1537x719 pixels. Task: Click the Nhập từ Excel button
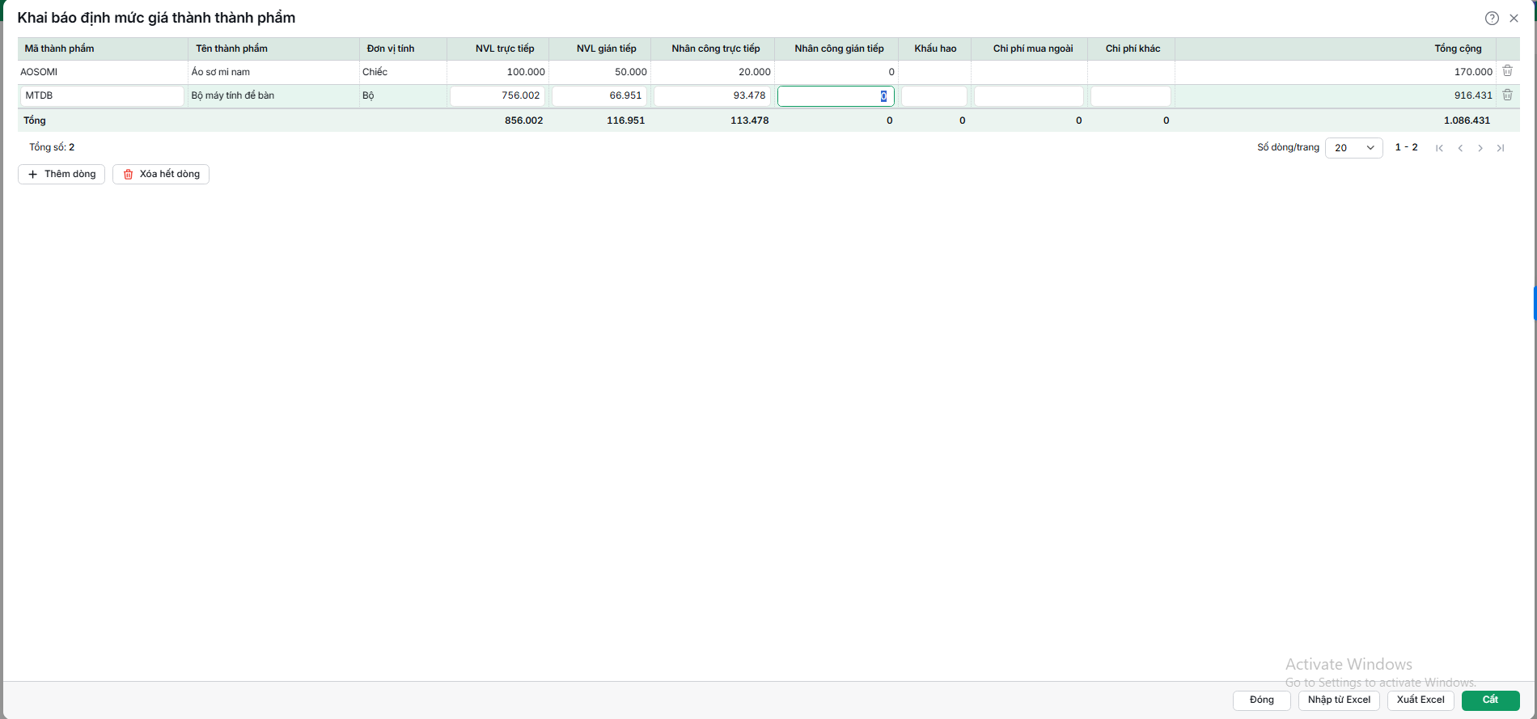[x=1339, y=700]
